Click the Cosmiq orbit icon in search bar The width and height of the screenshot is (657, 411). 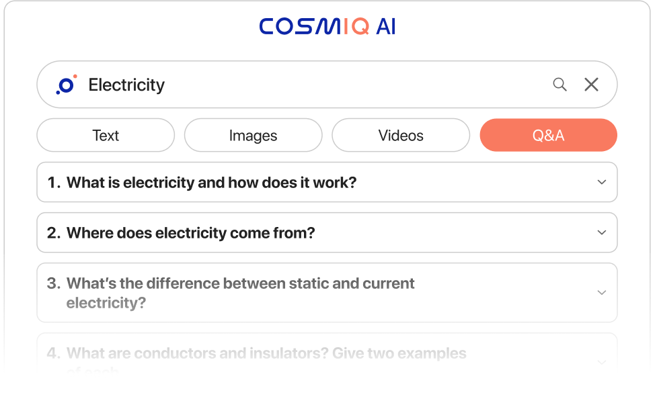[x=66, y=85]
